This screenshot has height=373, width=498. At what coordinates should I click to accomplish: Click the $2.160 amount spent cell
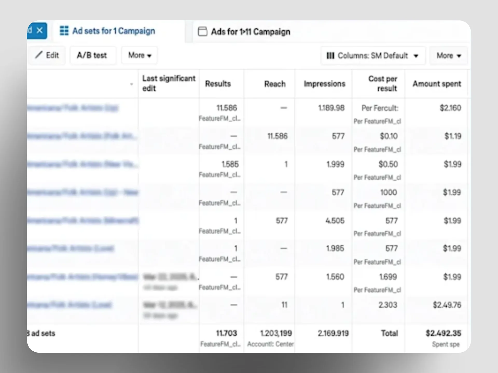[450, 108]
